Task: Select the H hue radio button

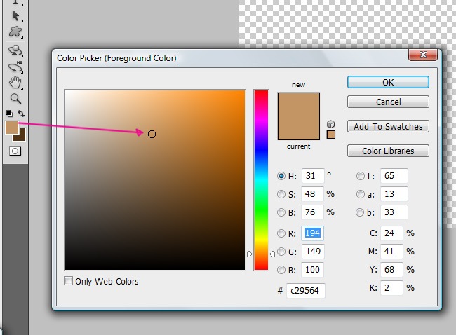Action: 281,176
